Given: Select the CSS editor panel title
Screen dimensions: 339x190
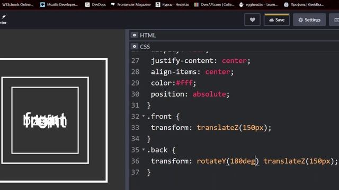Looking at the screenshot, I should tap(145, 47).
